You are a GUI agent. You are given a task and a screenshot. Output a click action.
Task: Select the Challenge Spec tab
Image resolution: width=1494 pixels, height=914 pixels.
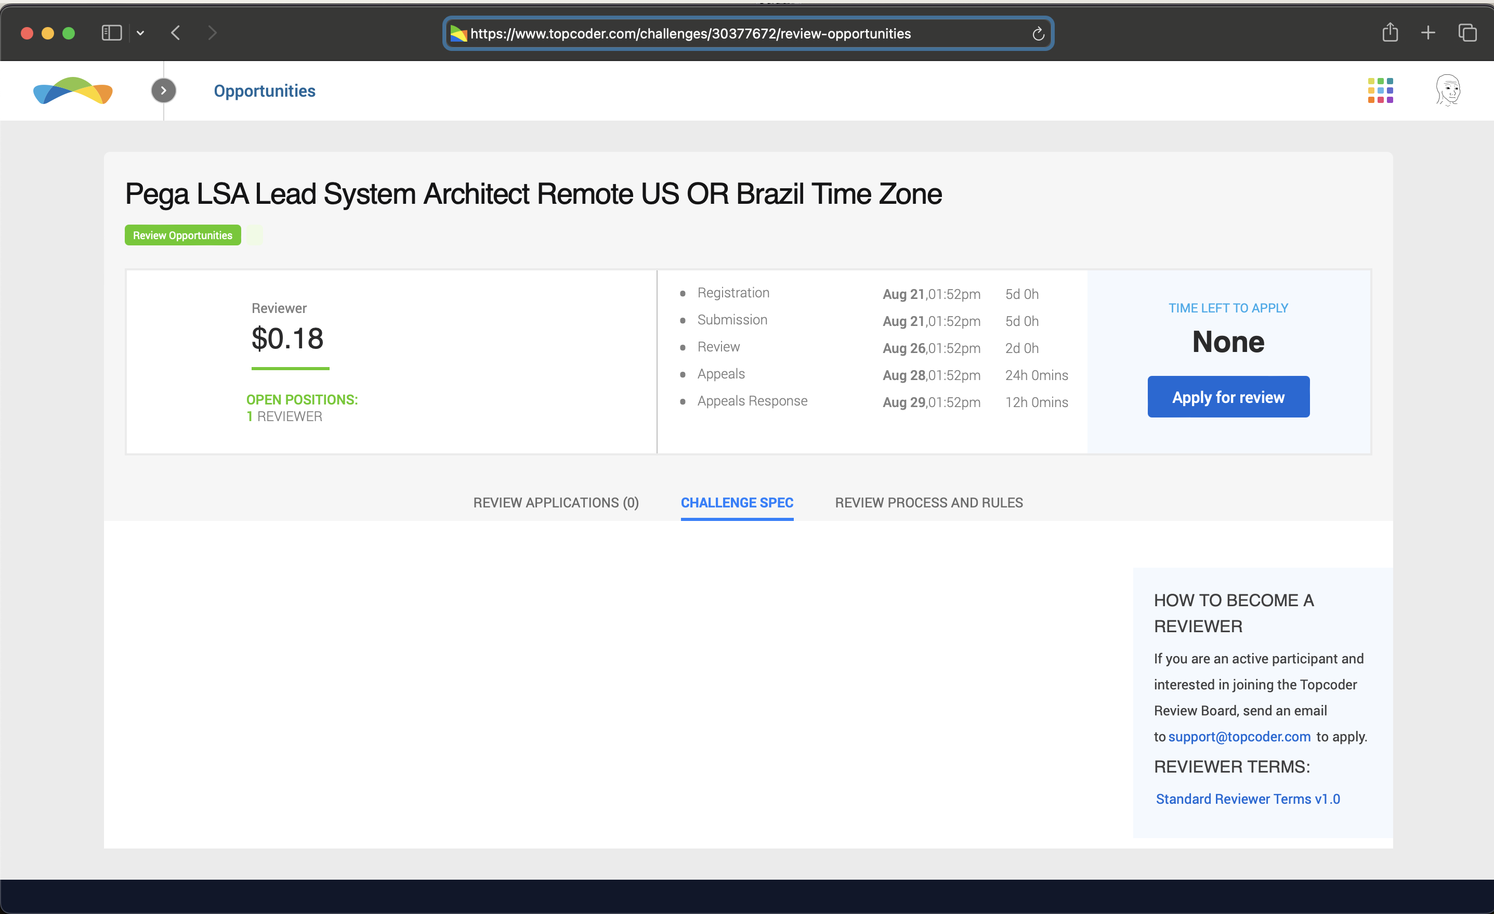coord(737,503)
